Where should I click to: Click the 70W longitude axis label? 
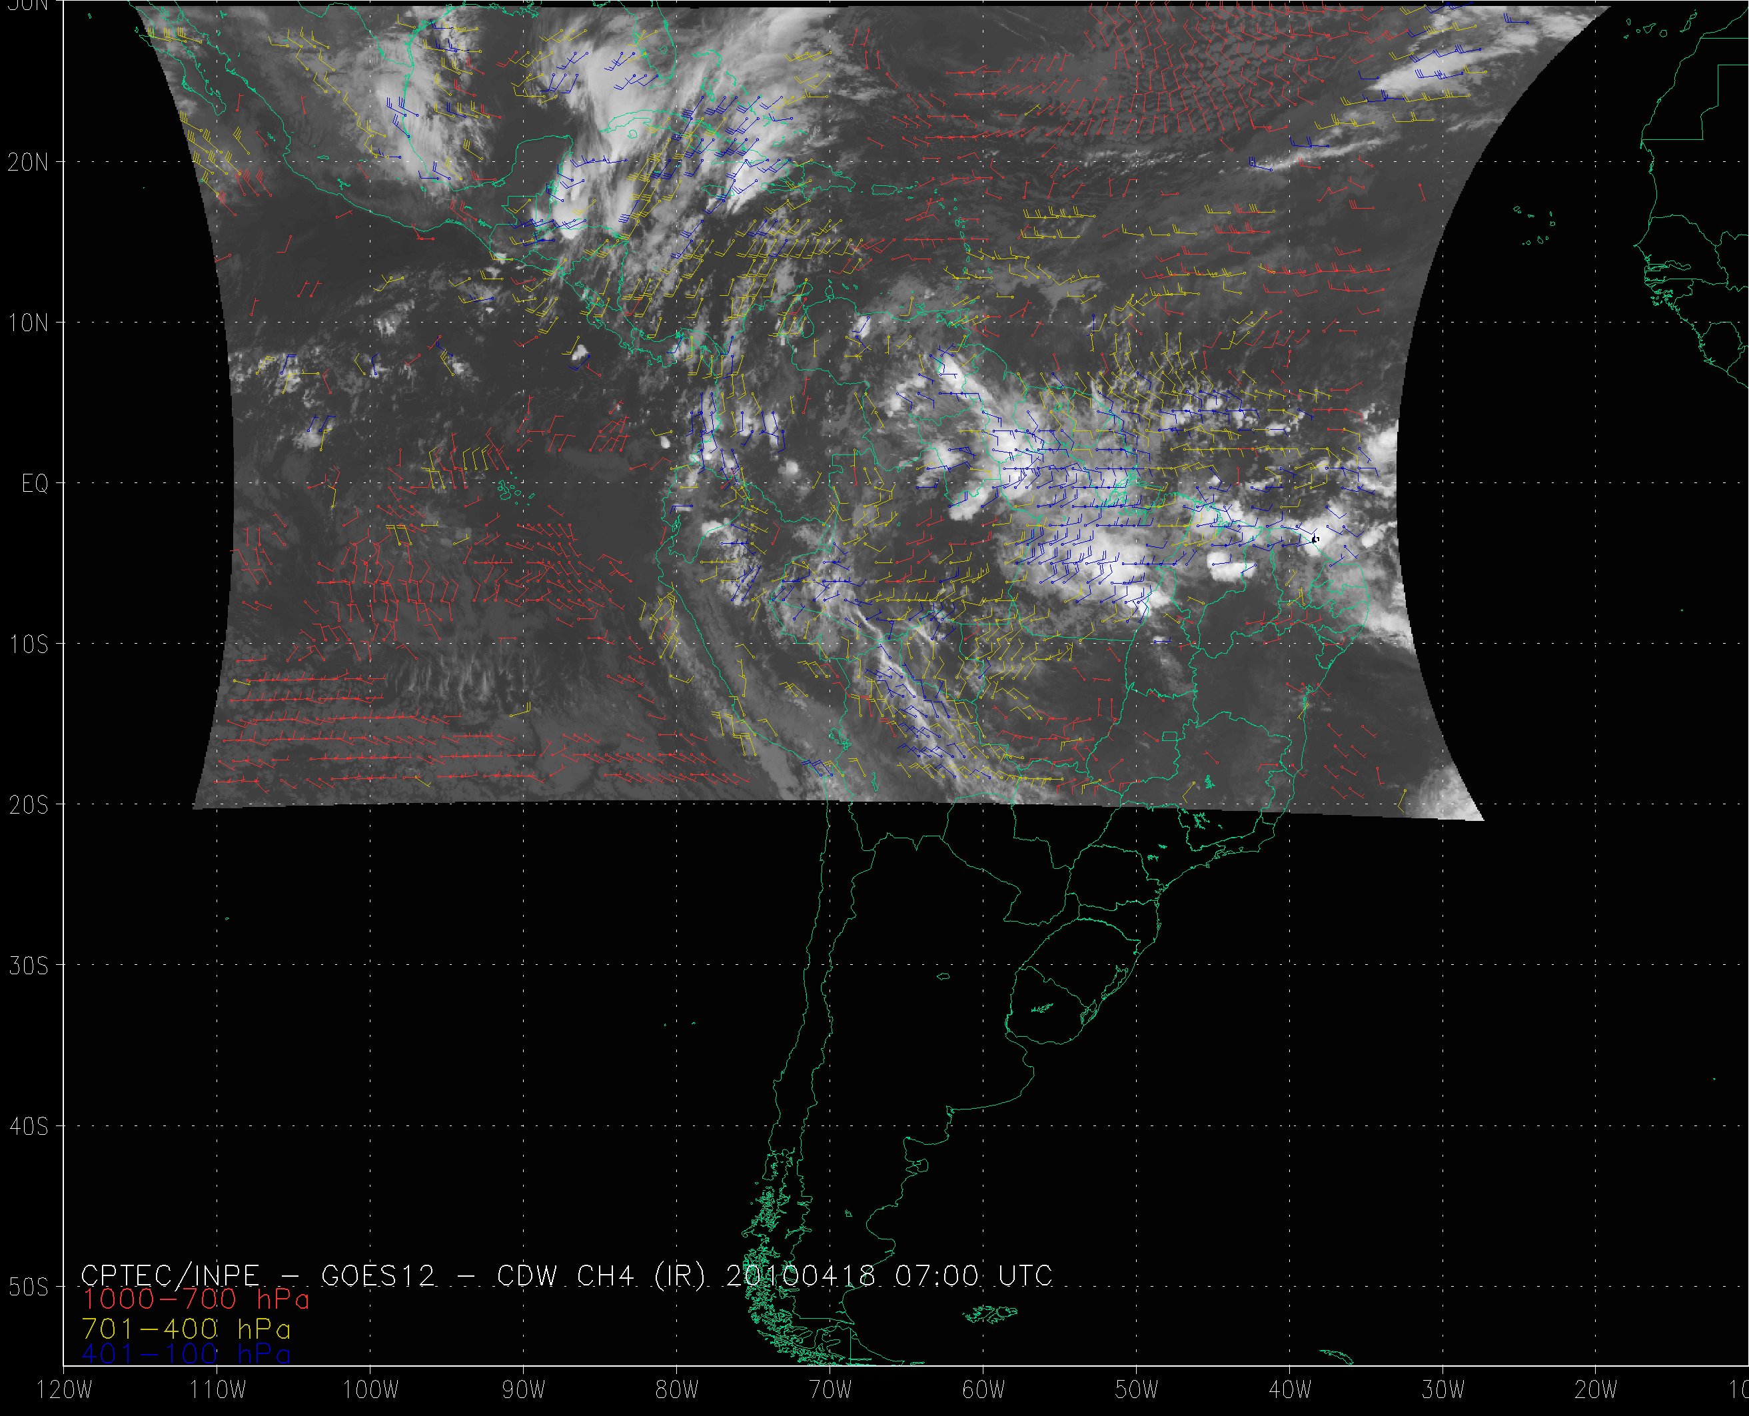pos(830,1390)
